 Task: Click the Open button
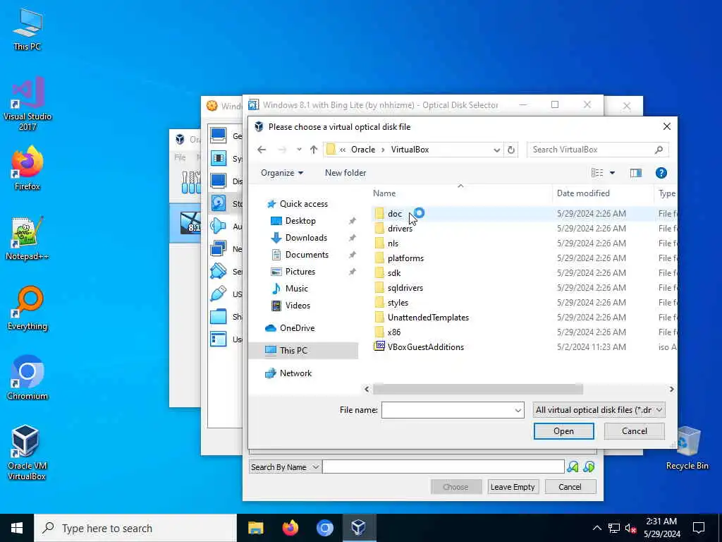click(x=563, y=431)
